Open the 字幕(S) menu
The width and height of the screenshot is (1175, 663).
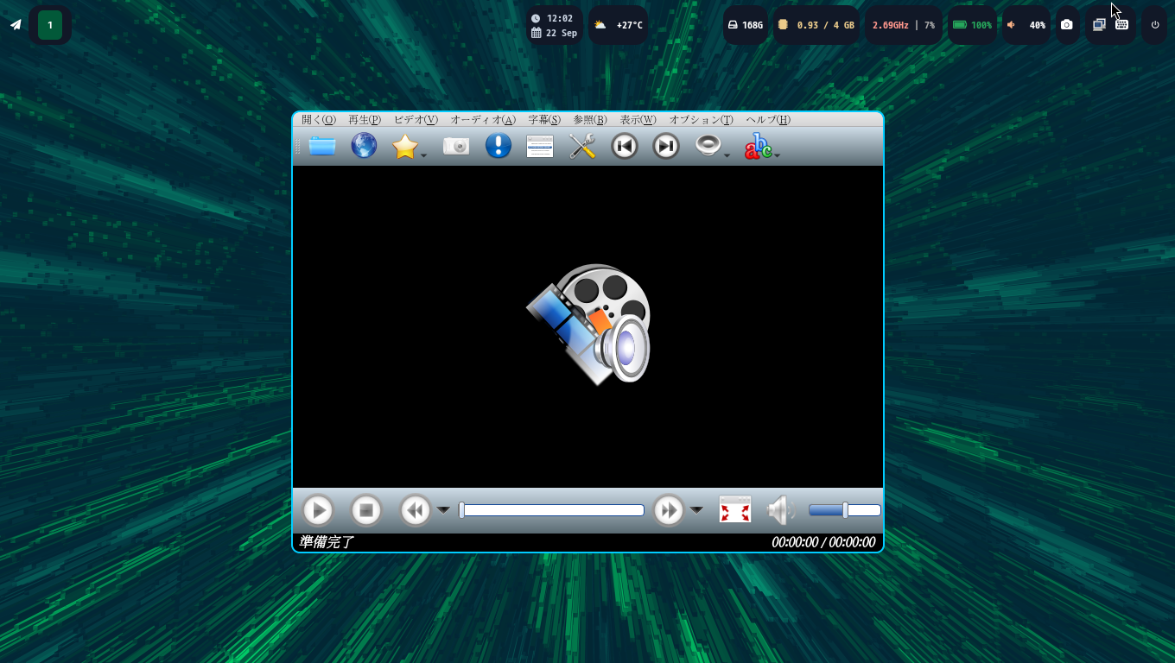point(544,120)
